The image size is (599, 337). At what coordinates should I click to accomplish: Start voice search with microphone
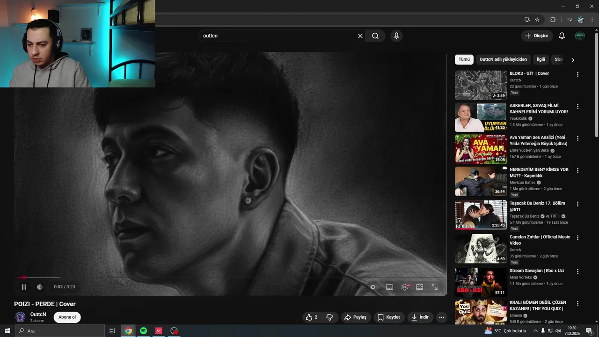[396, 36]
